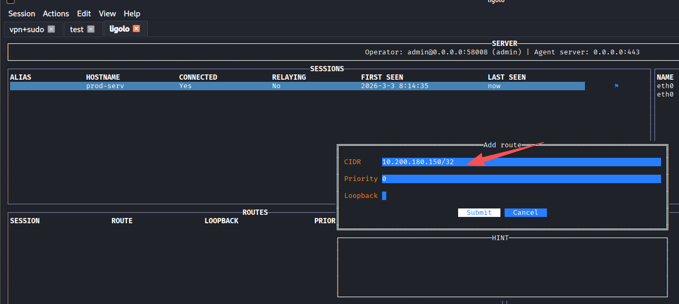Viewport: 679px width, 304px height.
Task: Click the blue flag icon in prod-serv row
Action: [x=617, y=86]
